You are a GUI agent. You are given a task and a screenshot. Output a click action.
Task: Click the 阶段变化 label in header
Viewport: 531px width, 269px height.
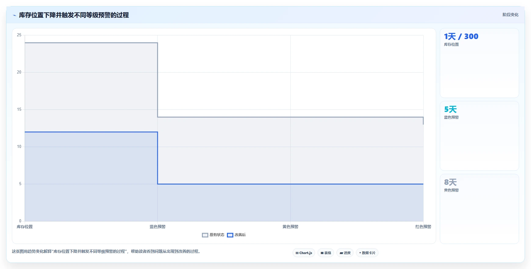(511, 15)
